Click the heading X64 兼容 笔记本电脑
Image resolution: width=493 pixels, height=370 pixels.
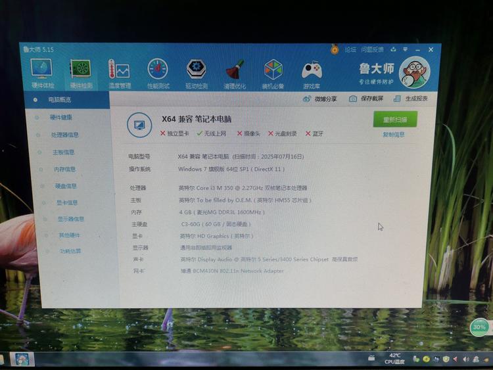[x=197, y=119]
